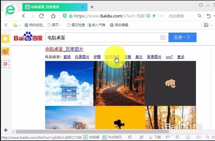Open the mail @ sidebar icon
This screenshot has height=141, width=215.
(5, 64)
